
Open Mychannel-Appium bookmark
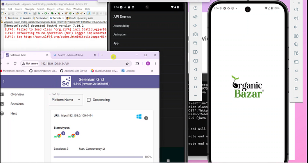[13, 71]
